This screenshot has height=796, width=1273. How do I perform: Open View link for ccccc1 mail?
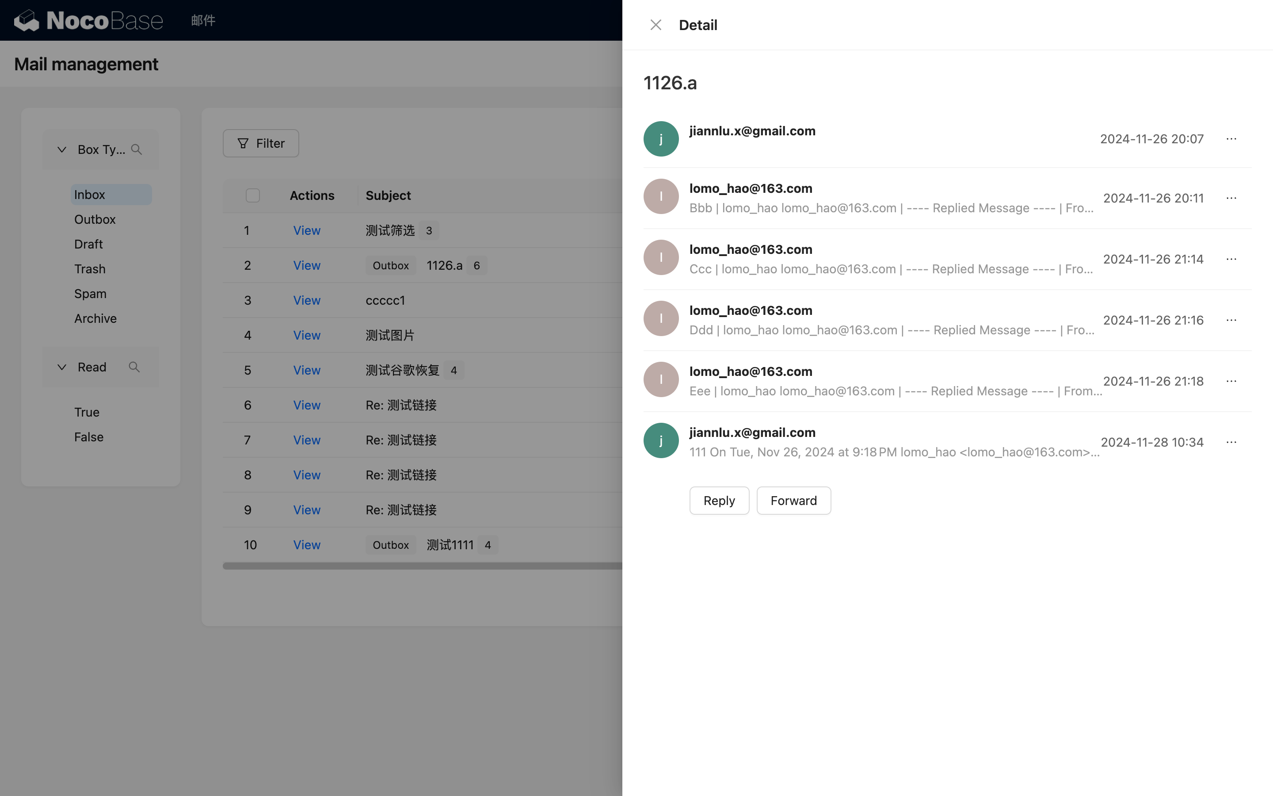point(307,301)
